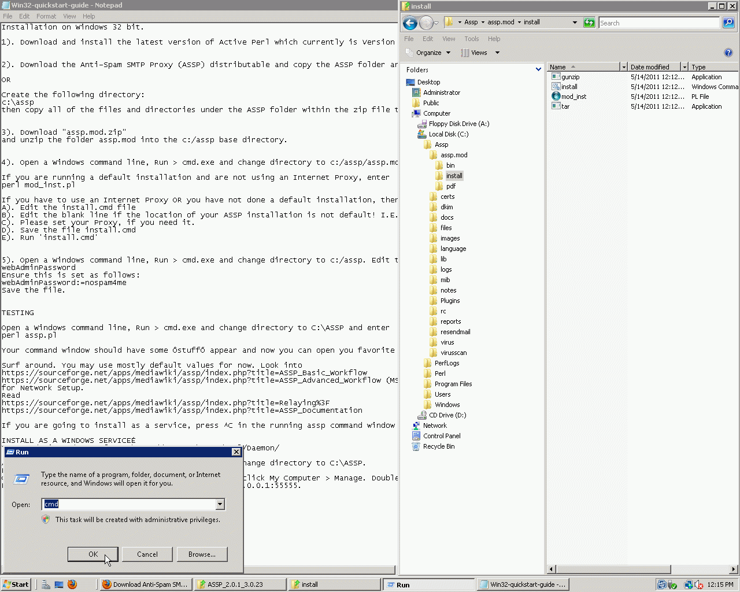Click OK in the Run dialog

click(93, 554)
